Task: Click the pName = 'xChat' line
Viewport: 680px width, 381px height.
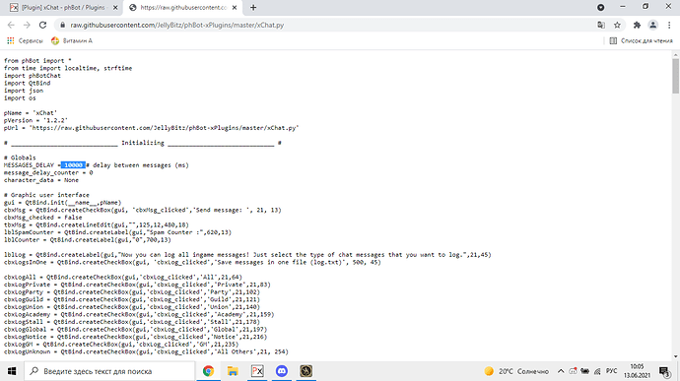Action: coord(31,113)
